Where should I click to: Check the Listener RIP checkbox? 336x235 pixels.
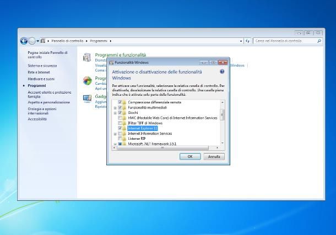point(120,139)
